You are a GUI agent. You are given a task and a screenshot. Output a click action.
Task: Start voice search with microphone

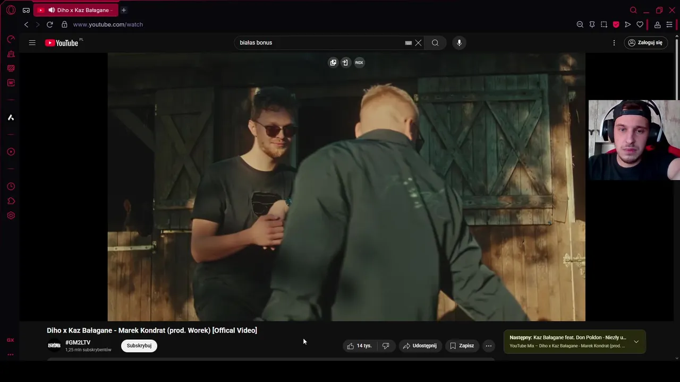point(460,42)
